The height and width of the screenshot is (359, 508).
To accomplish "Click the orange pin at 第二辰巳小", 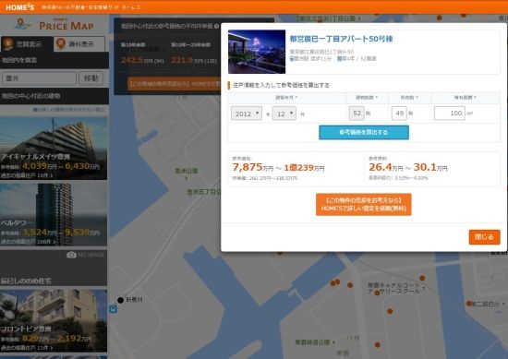I will pyautogui.click(x=468, y=304).
